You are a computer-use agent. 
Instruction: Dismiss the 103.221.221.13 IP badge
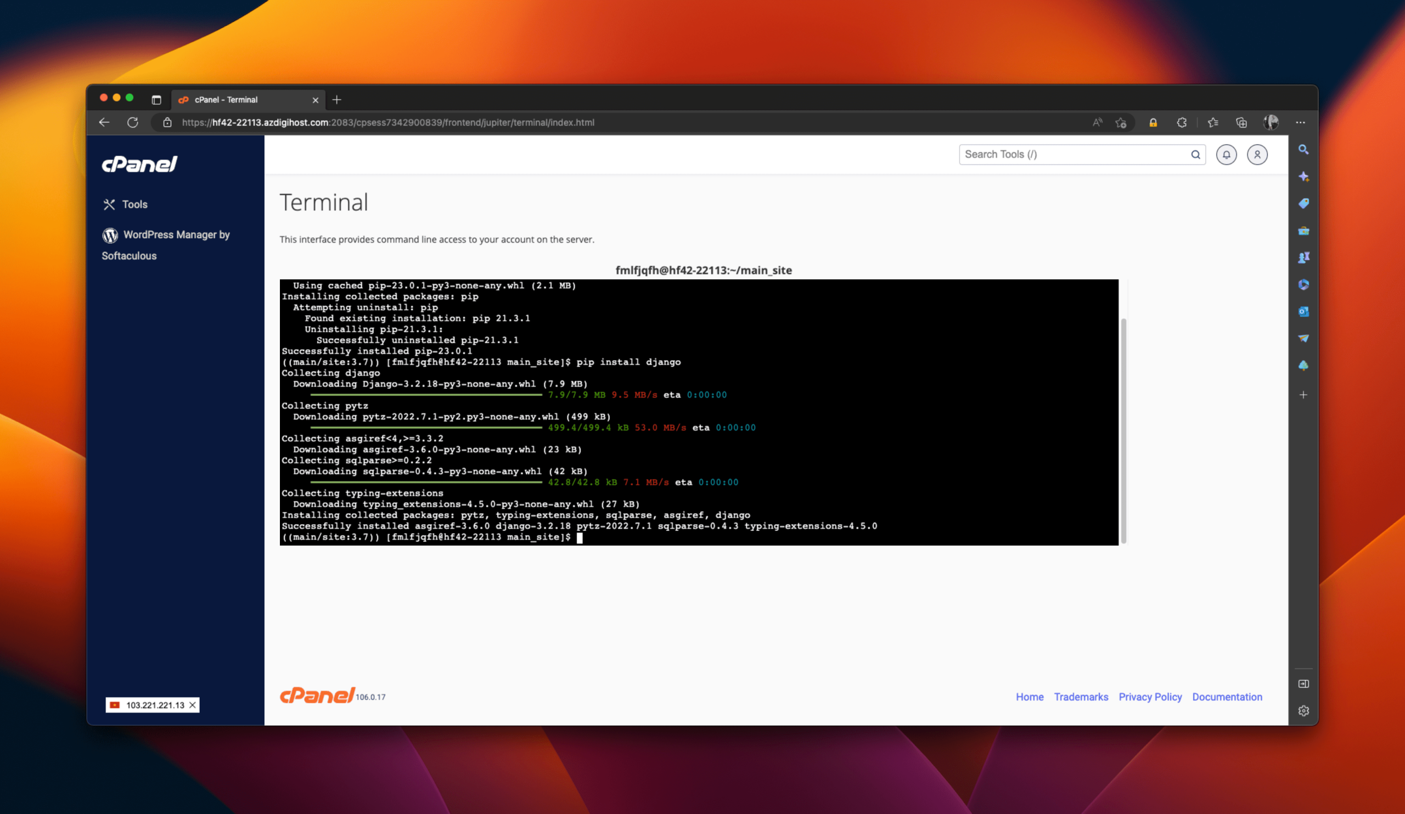[x=192, y=705]
